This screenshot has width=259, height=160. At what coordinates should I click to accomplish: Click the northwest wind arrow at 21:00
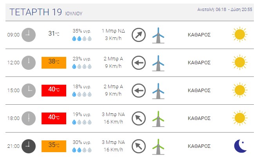[139, 146]
